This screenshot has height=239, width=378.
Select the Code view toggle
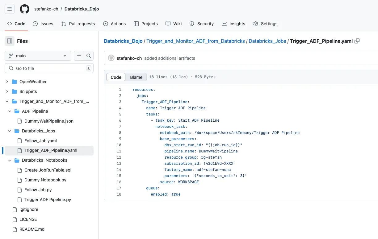(116, 77)
